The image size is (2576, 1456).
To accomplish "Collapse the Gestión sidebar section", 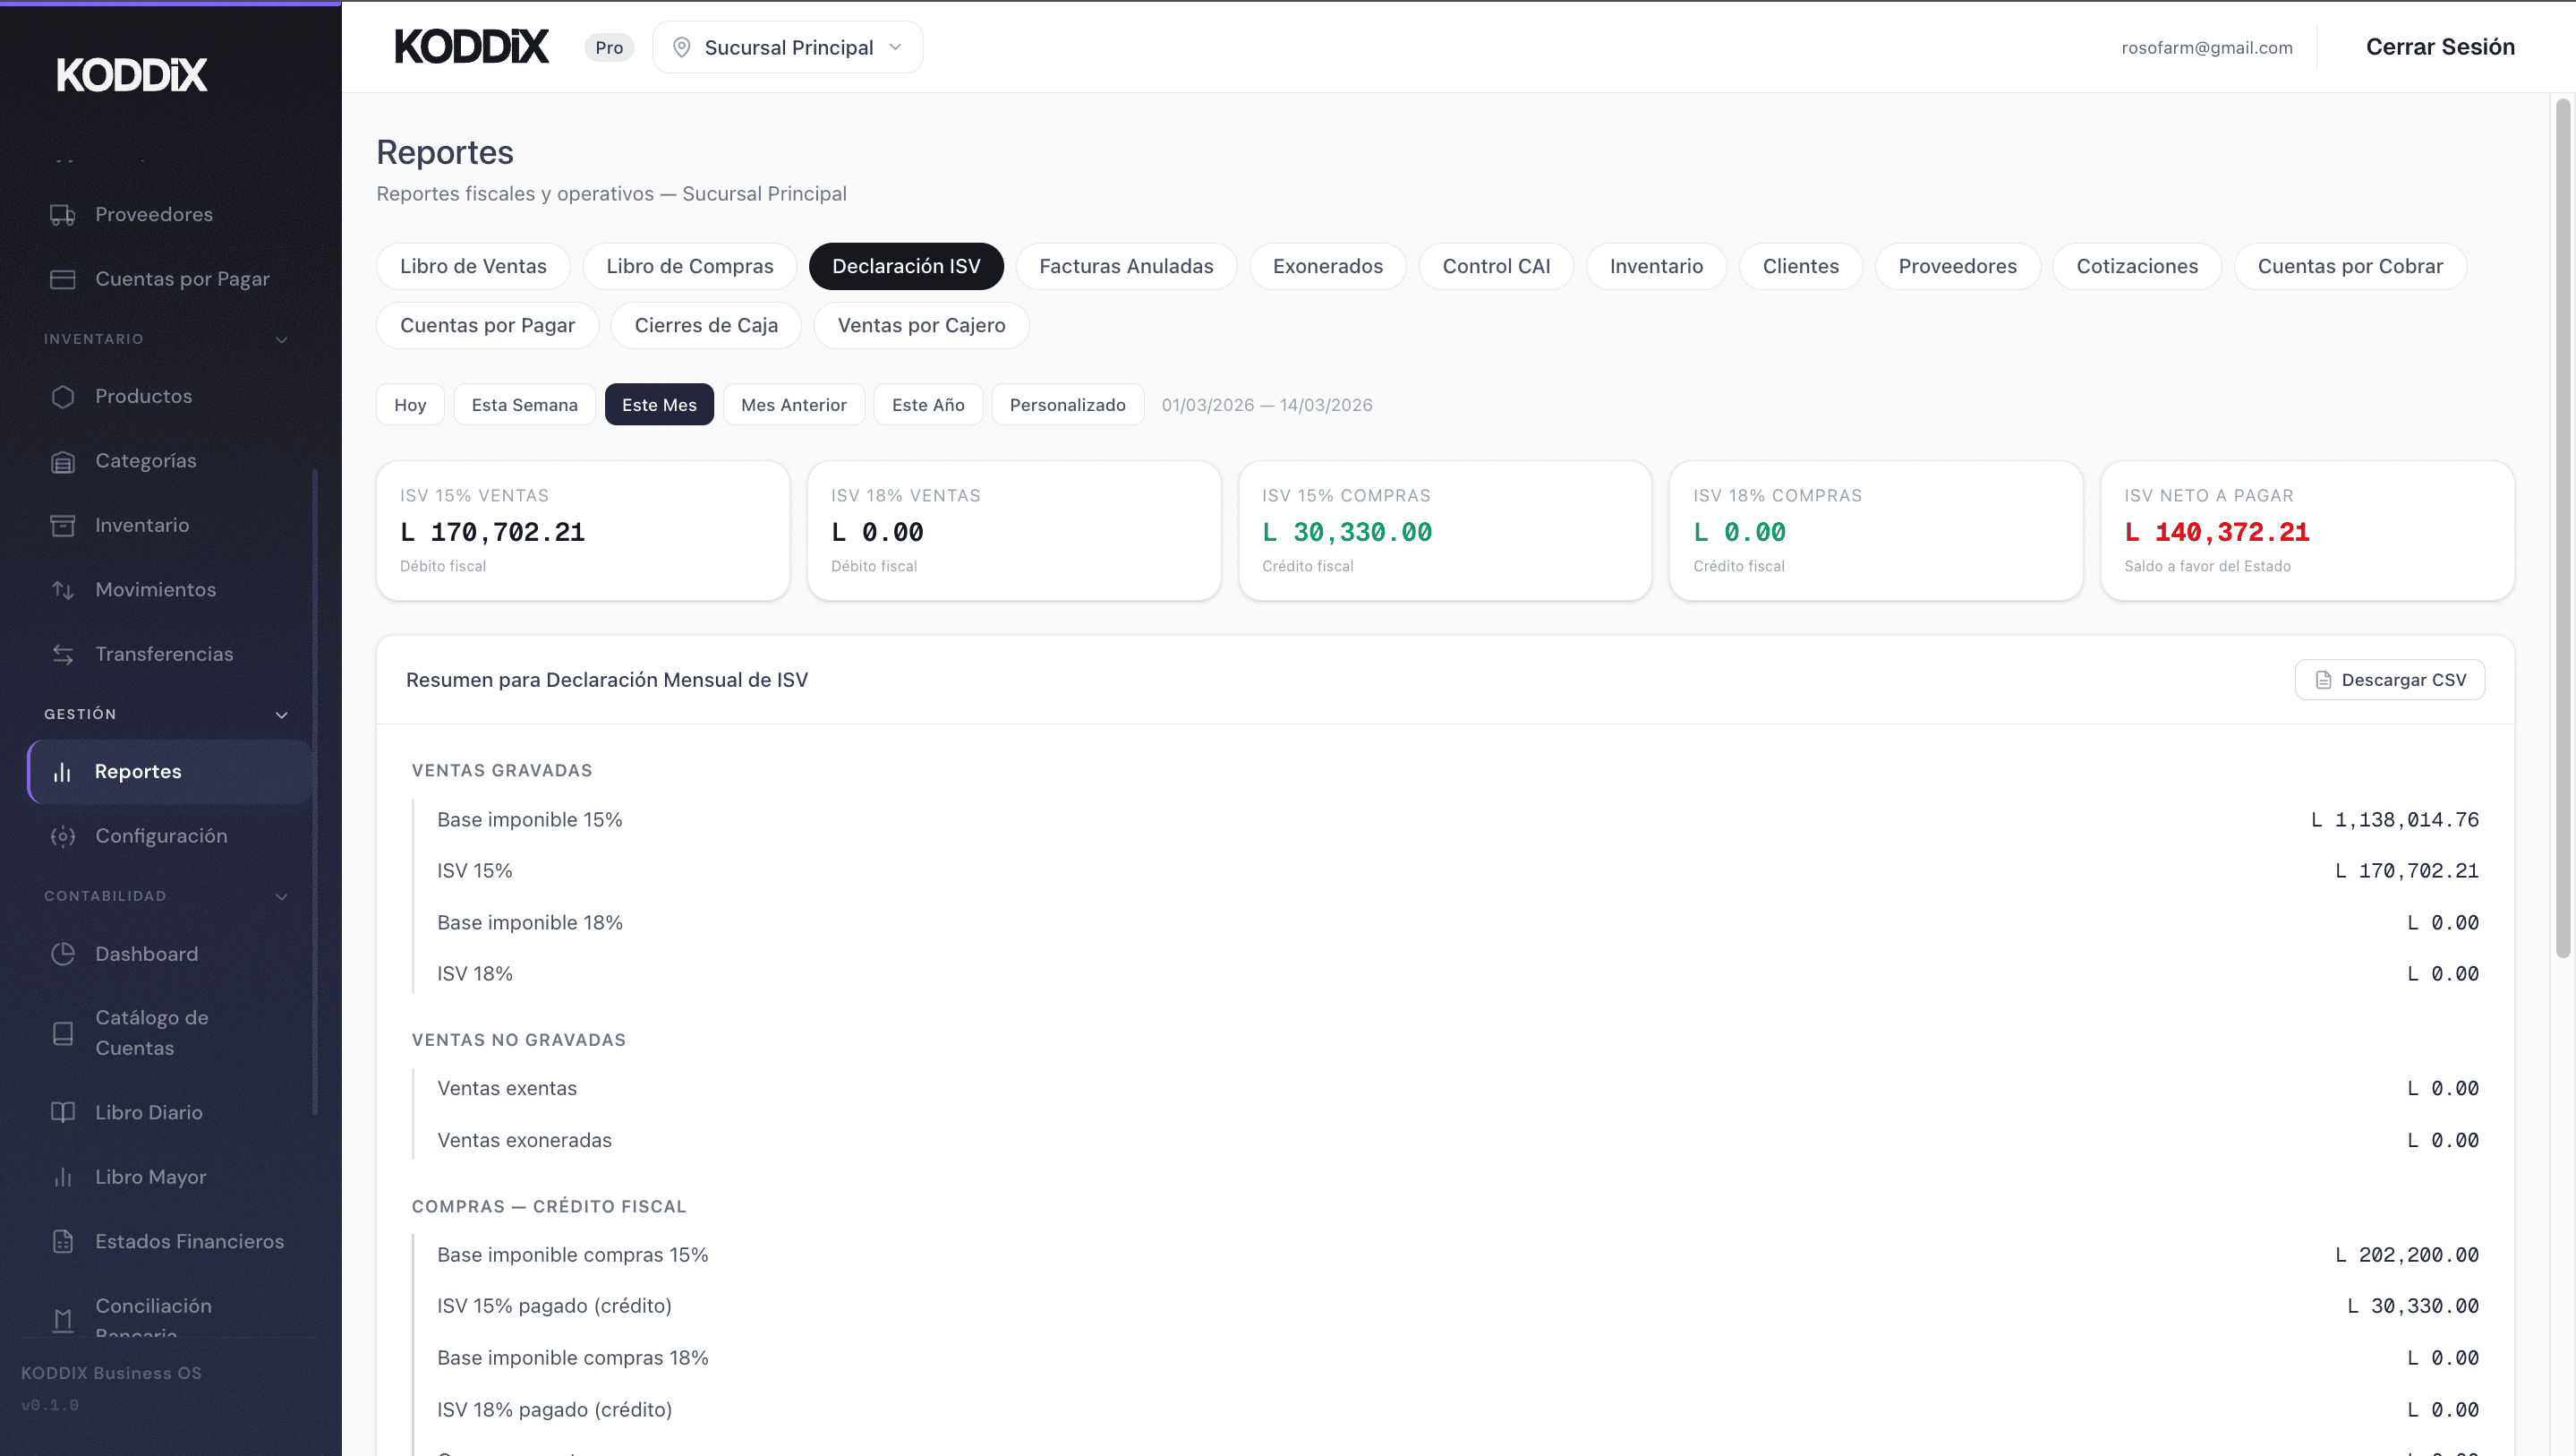I will pos(281,715).
